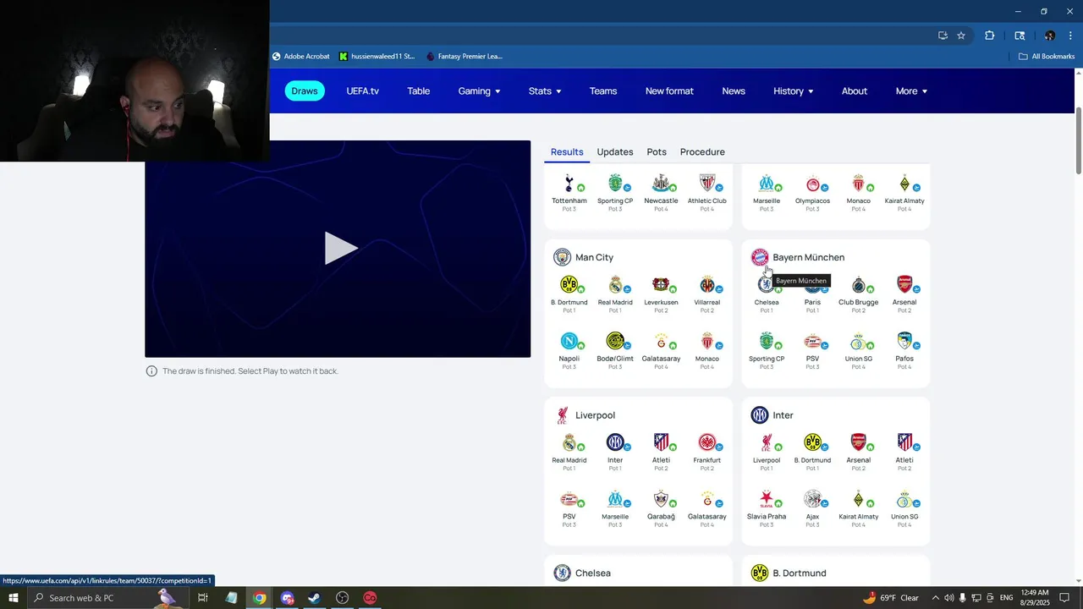Open the Pots tab
The image size is (1083, 609).
pyautogui.click(x=657, y=152)
